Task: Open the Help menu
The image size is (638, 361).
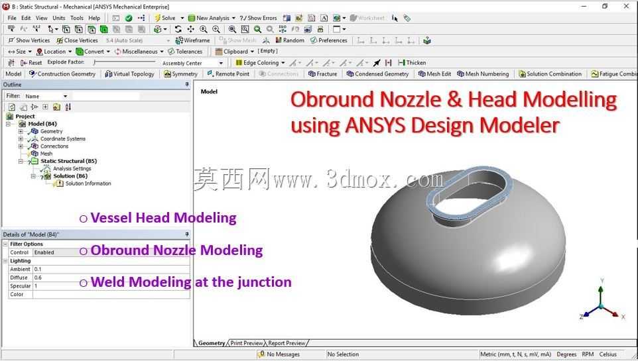Action: [94, 18]
